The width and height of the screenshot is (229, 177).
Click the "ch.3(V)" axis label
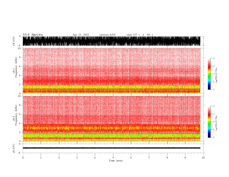[x=14, y=148]
